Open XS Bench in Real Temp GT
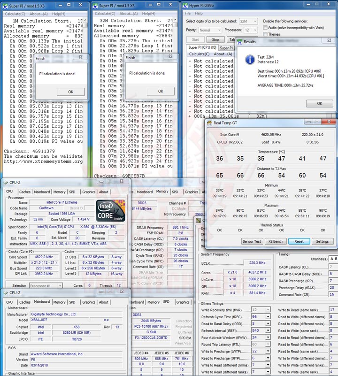The width and height of the screenshot is (338, 376). (x=276, y=241)
